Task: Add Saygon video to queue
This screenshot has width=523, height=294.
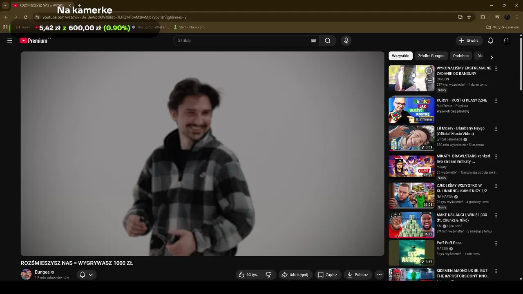Action: coord(429,80)
